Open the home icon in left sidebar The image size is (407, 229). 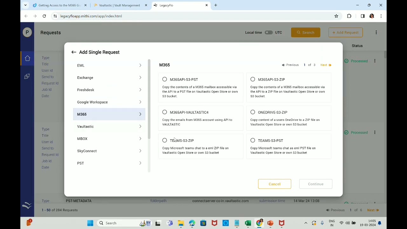point(27,58)
